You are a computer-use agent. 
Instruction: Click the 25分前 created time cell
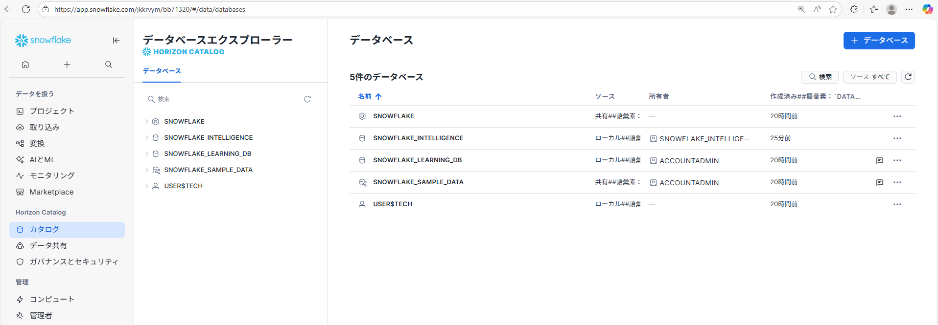(x=780, y=138)
